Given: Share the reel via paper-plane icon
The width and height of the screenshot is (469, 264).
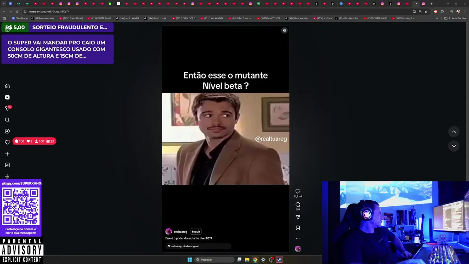Looking at the screenshot, I should 298,217.
